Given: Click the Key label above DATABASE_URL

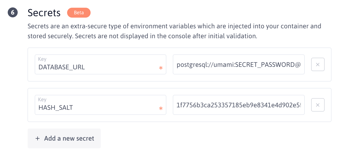Looking at the screenshot, I should pyautogui.click(x=42, y=59).
